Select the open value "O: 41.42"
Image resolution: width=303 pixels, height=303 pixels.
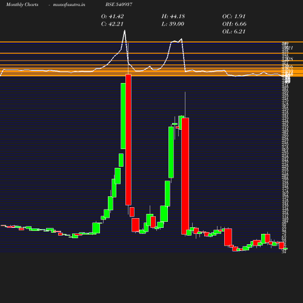point(112,16)
